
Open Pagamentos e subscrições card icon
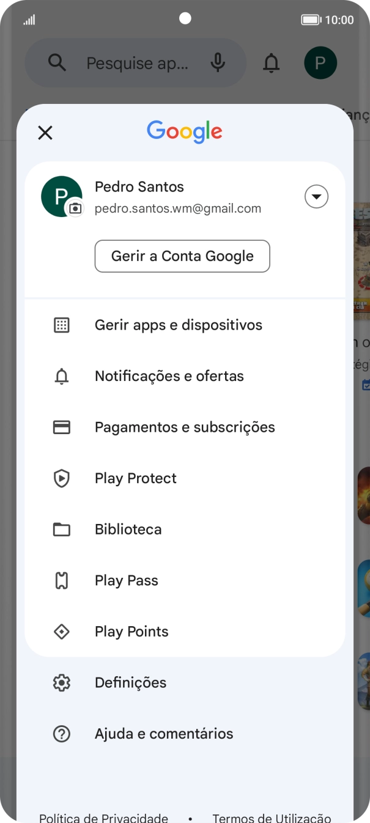62,427
